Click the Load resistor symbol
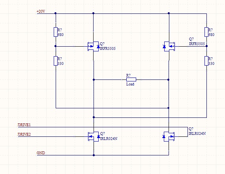This screenshot has width=225, height=174. [131, 79]
